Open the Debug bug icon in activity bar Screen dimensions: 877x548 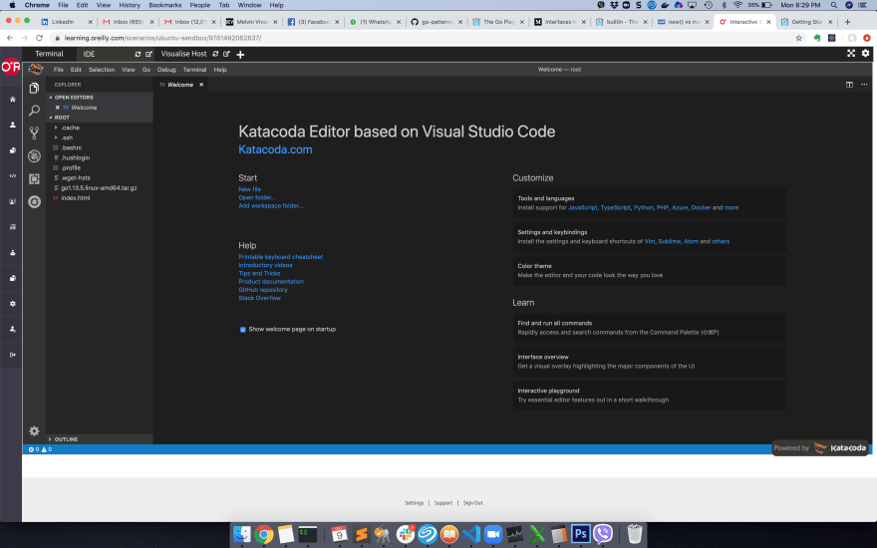click(x=34, y=156)
